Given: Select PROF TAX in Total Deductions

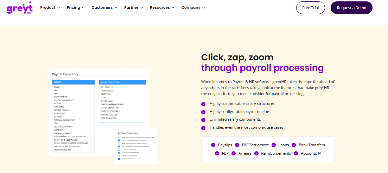Looking at the screenshot, I should (x=105, y=94).
